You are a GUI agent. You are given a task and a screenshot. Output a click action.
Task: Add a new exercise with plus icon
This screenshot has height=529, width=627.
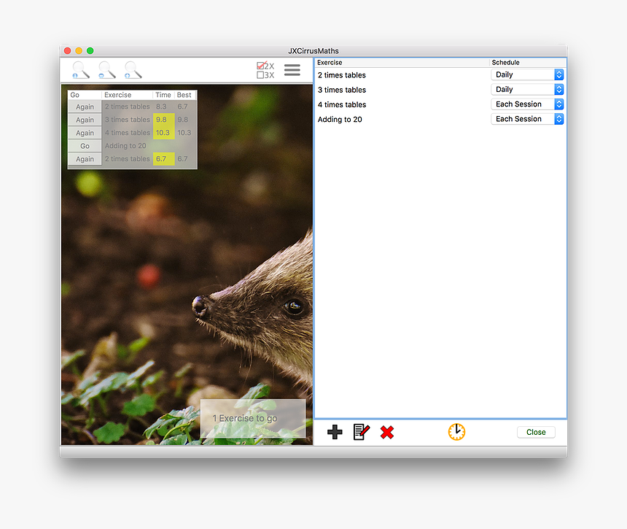[x=335, y=432]
